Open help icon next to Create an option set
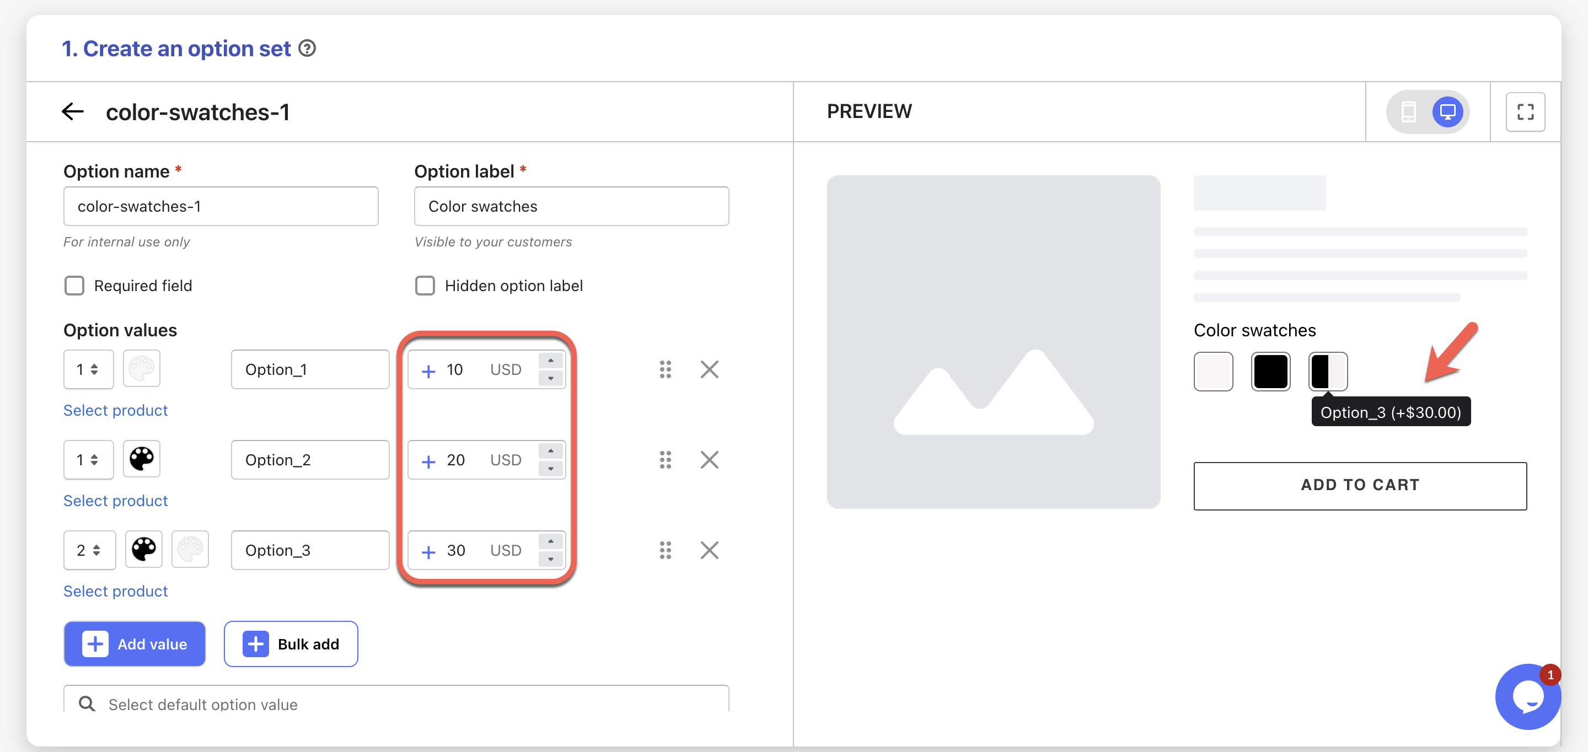This screenshot has width=1588, height=752. click(x=307, y=48)
